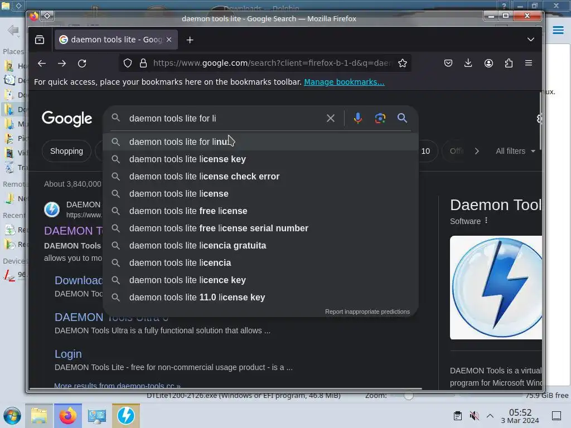Click the horizontal scrollbar of the page
Image resolution: width=571 pixels, height=428 pixels.
click(x=225, y=388)
